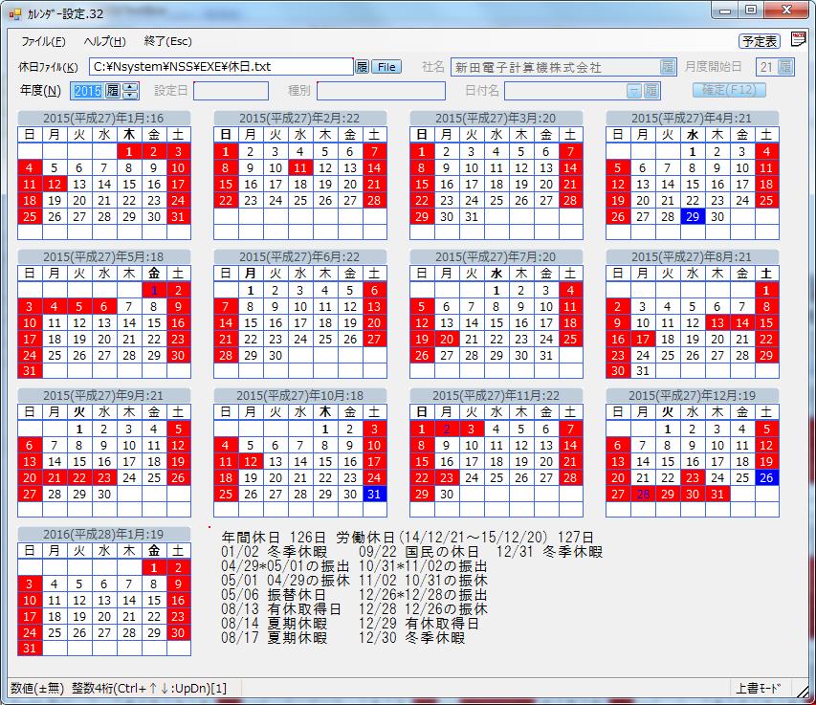Toggle the blue December 26 cell
This screenshot has height=705, width=816.
point(766,477)
